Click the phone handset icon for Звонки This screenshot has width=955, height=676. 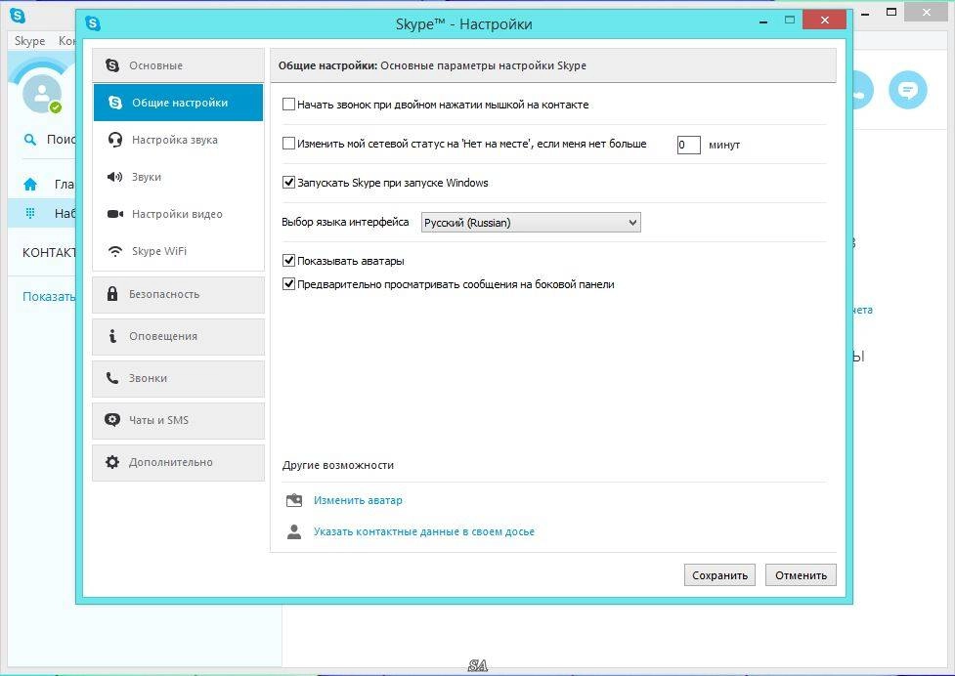pyautogui.click(x=112, y=378)
